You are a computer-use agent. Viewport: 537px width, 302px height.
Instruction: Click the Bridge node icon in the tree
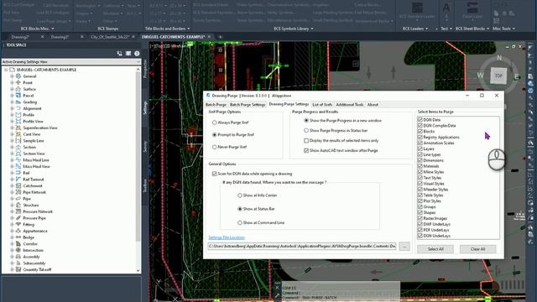click(x=18, y=237)
